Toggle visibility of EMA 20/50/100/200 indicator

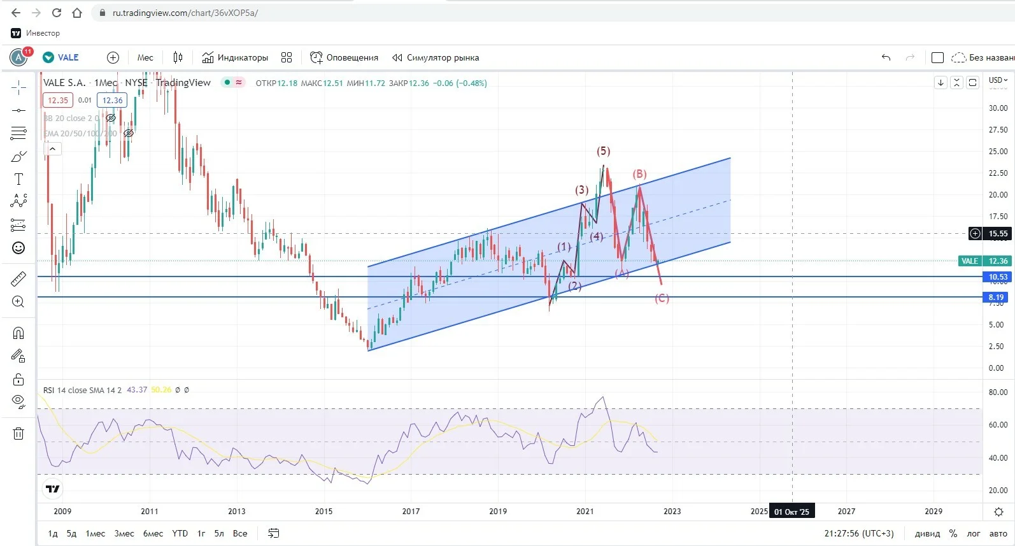[129, 133]
